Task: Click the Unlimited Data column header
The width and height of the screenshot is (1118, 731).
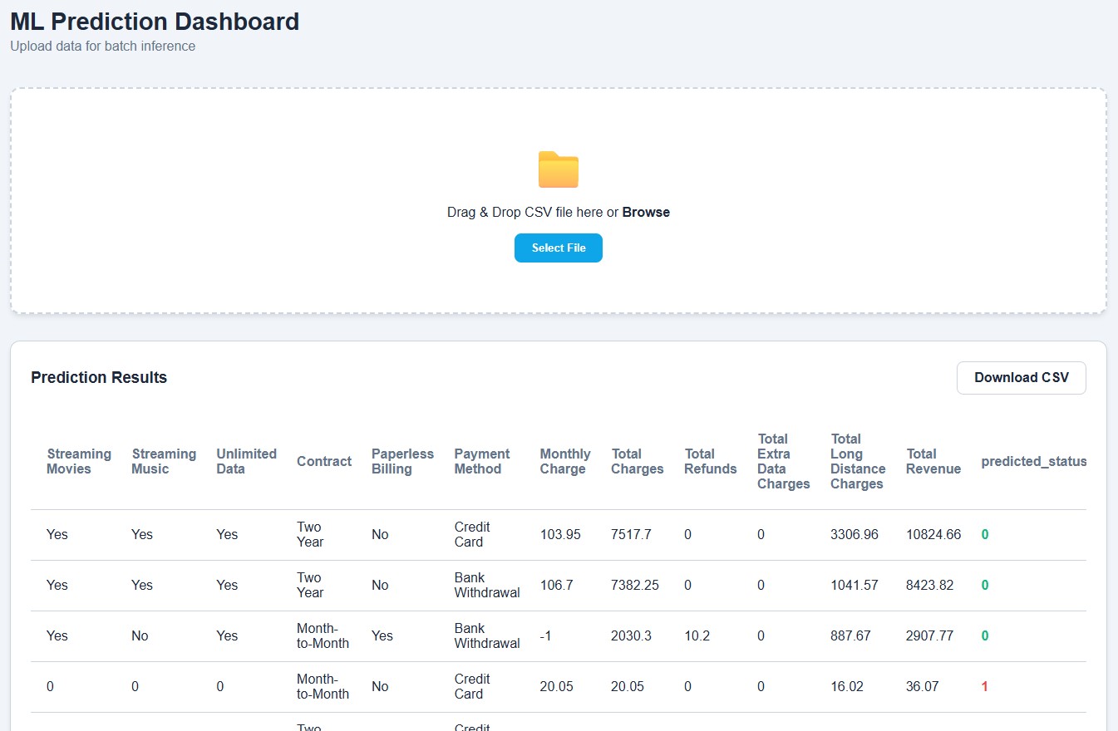Action: pos(246,461)
